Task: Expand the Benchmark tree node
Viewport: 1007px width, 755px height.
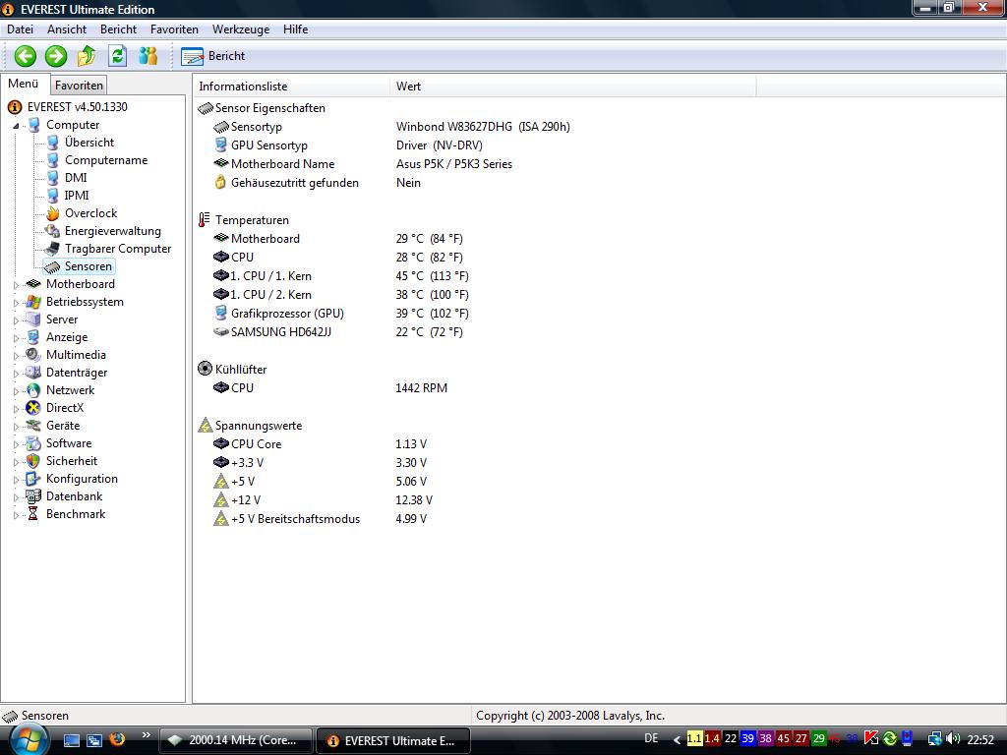Action: tap(16, 515)
